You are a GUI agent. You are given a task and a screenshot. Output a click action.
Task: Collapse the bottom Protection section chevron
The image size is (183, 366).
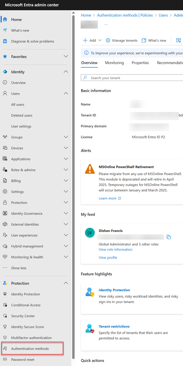(66, 283)
